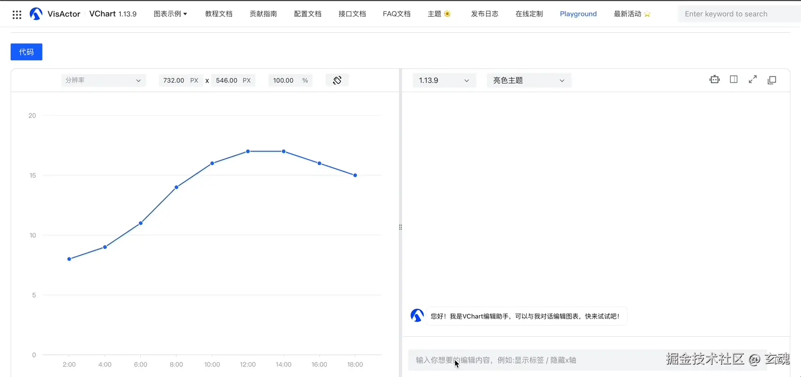Click the rotate orientation icon
Viewport: 801px width, 377px height.
point(337,80)
